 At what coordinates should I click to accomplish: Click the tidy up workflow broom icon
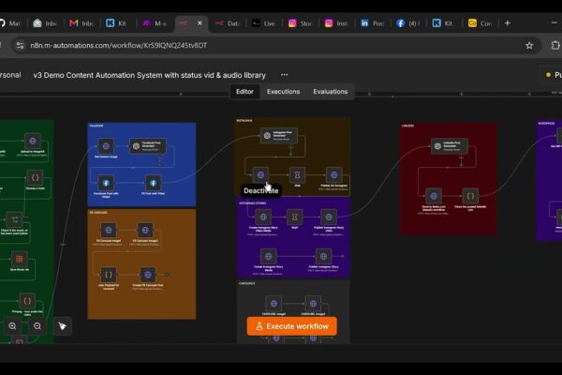click(63, 326)
